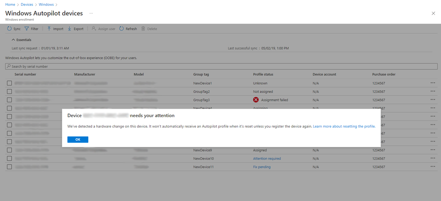Close the Windows Autopilot devices blade

[433, 13]
